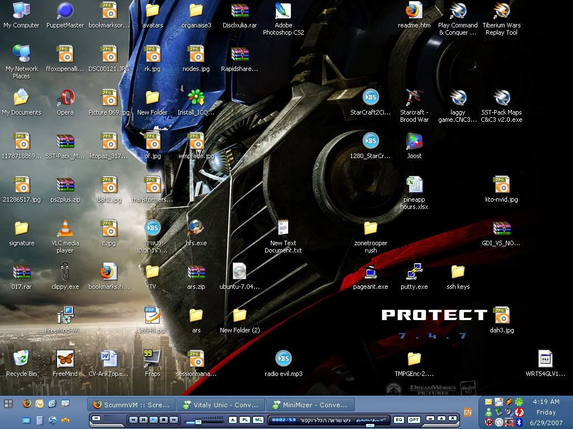Open the media player main menu button

pos(96,418)
